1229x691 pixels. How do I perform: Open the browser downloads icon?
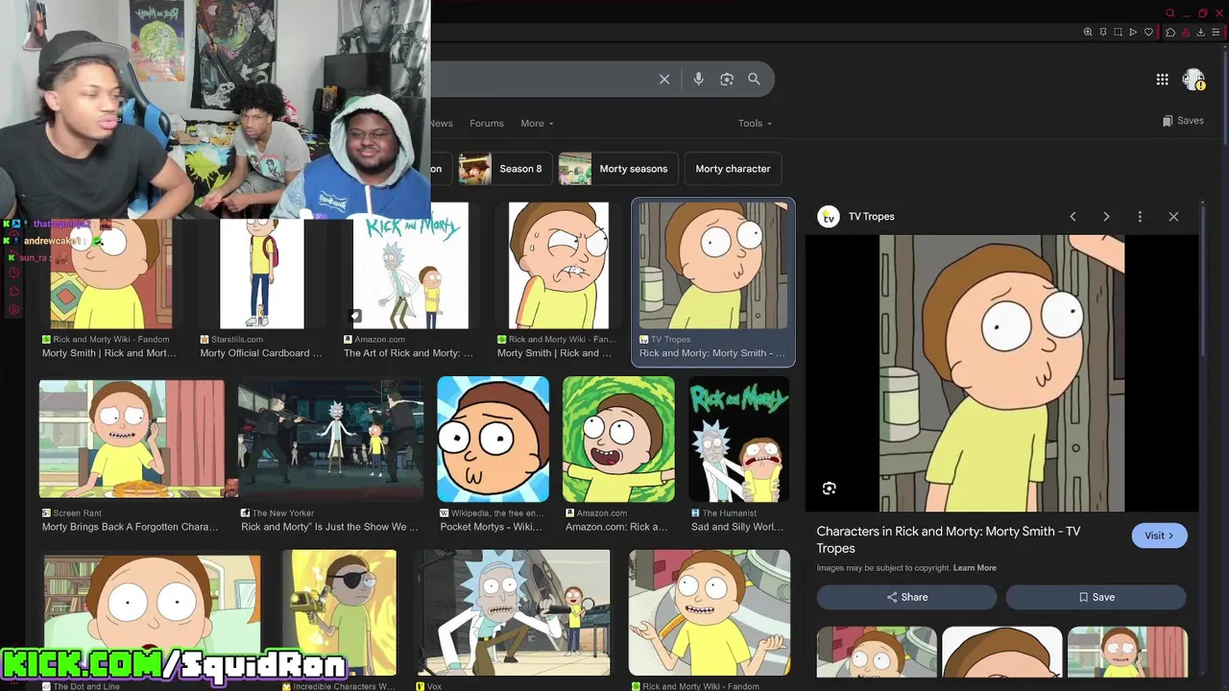click(1200, 32)
